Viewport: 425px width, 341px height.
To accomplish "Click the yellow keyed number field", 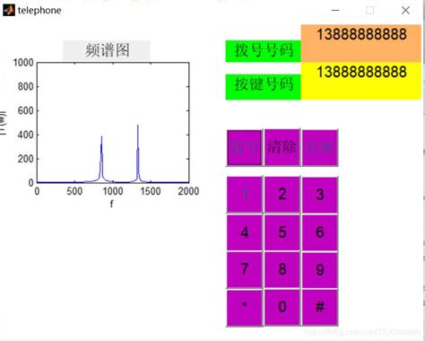I will (361, 81).
